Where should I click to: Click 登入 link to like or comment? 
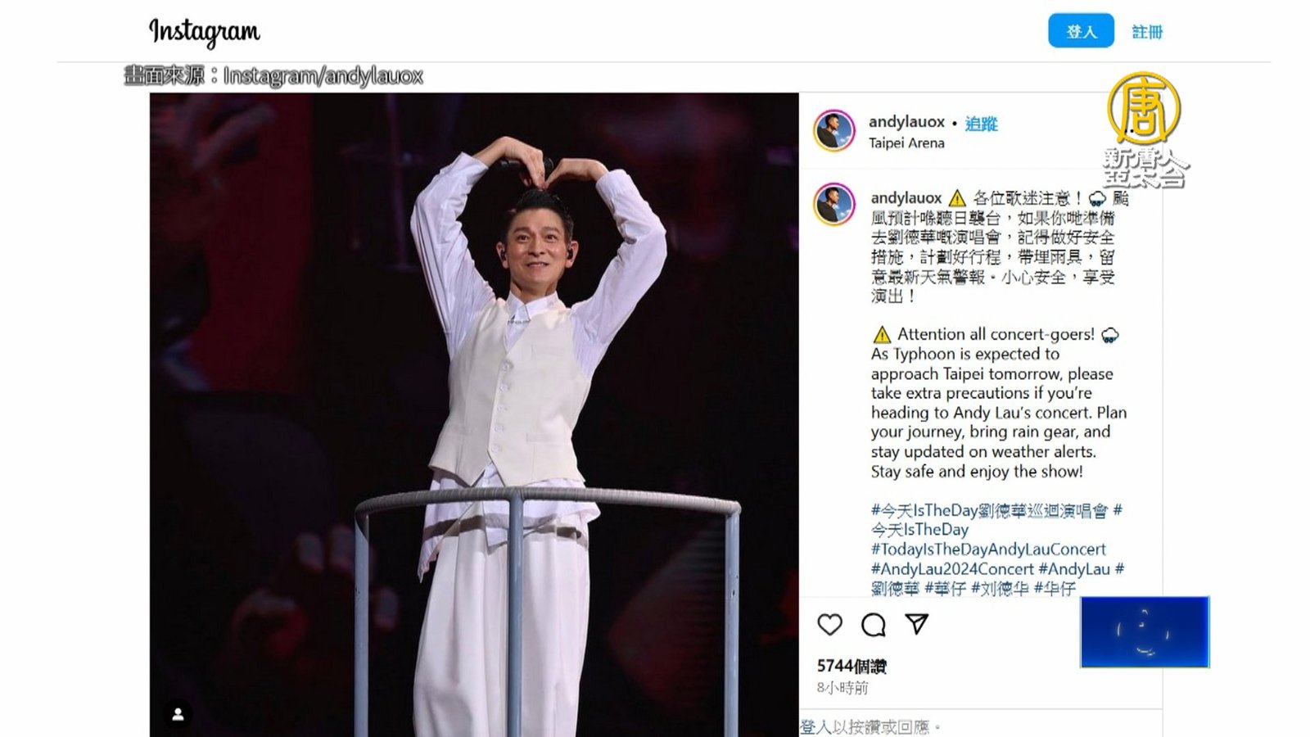click(x=816, y=727)
